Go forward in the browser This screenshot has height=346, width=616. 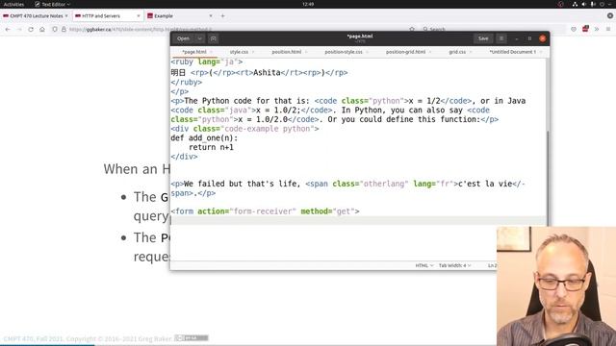click(x=19, y=30)
